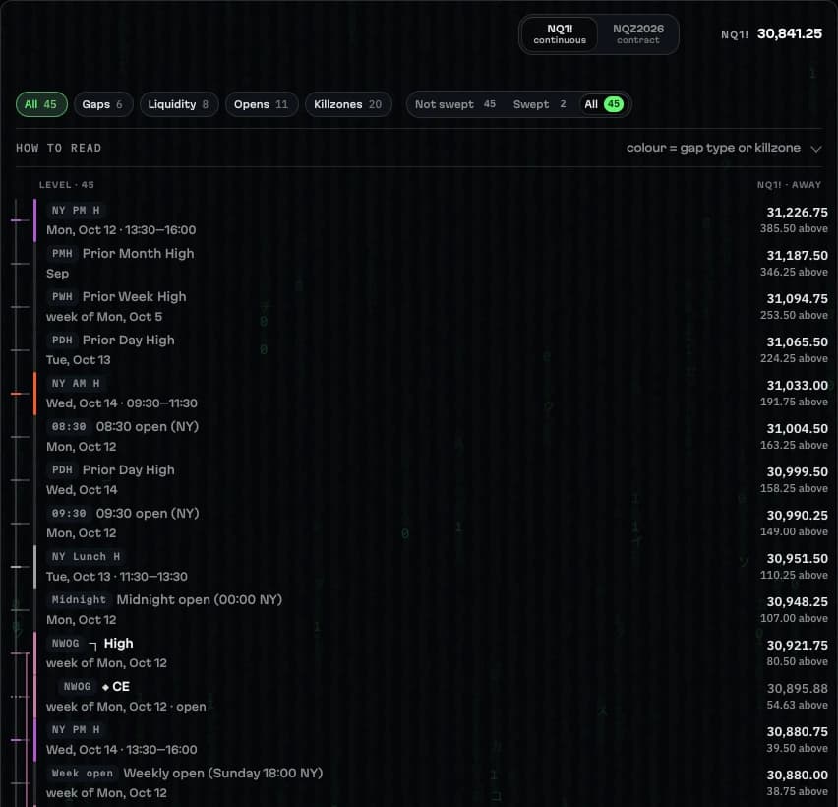Click the NY PM H tag for Mon, Oct 12
The height and width of the screenshot is (807, 838).
pos(76,211)
